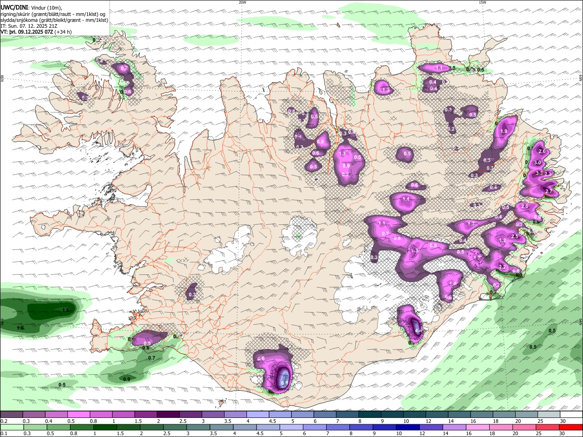Click the '20' label under the upper legend bar
The height and width of the screenshot is (437, 583).
[518, 421]
